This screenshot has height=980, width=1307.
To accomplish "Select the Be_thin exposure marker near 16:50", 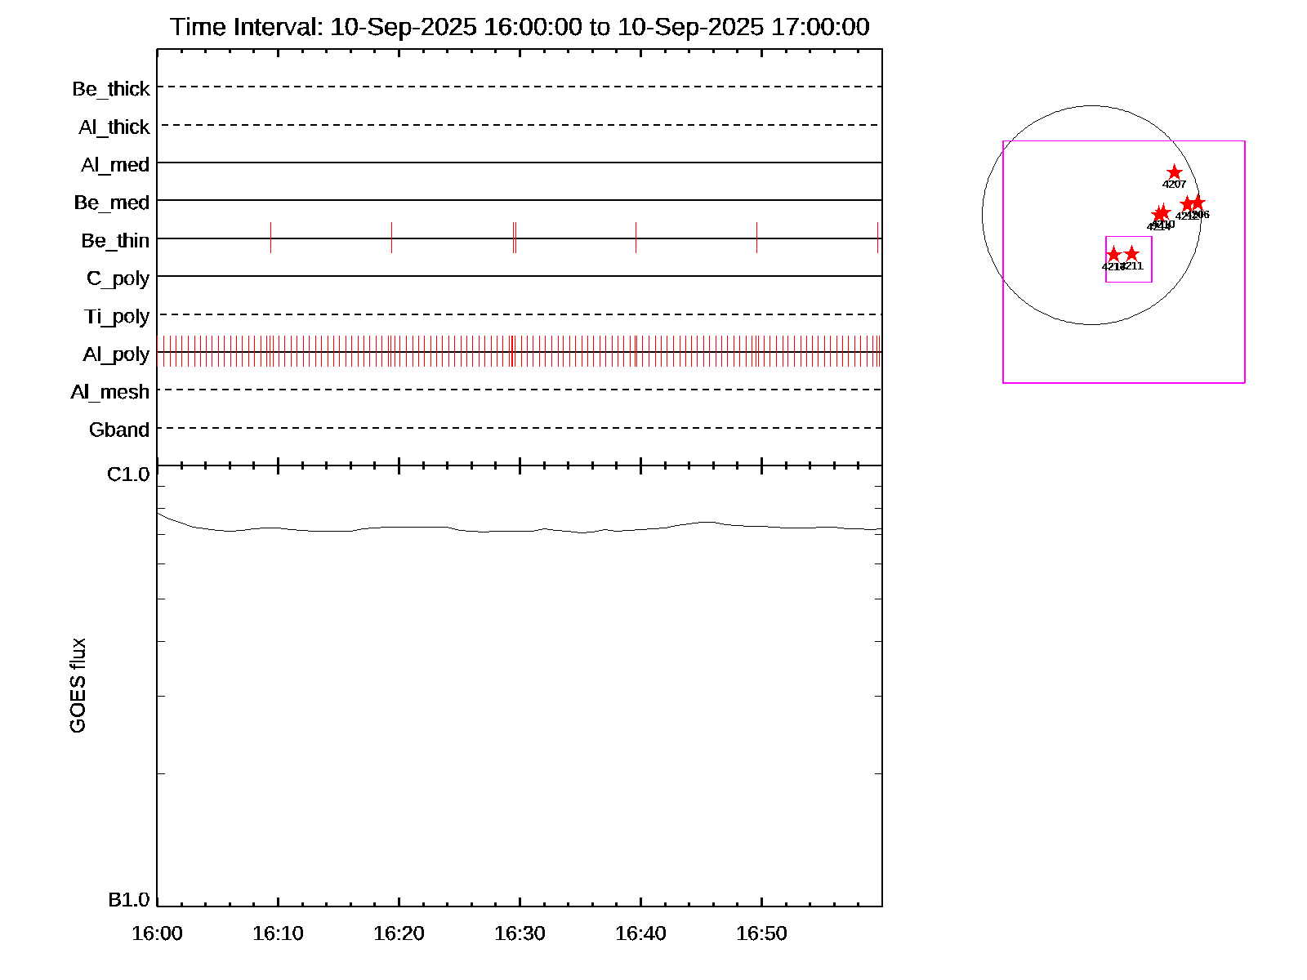I will (x=756, y=238).
